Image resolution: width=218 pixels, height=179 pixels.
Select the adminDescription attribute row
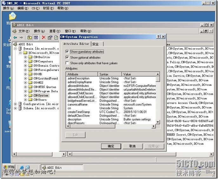point(111,78)
